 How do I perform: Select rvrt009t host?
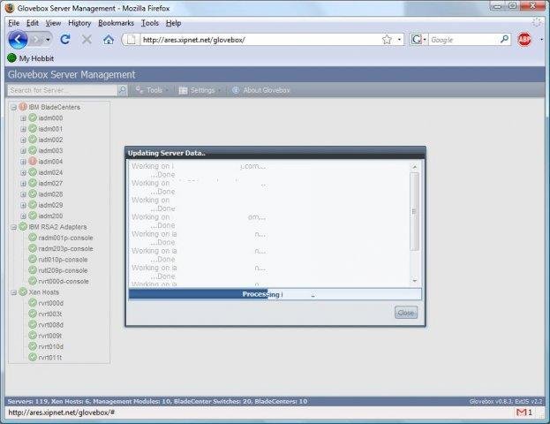coord(50,336)
